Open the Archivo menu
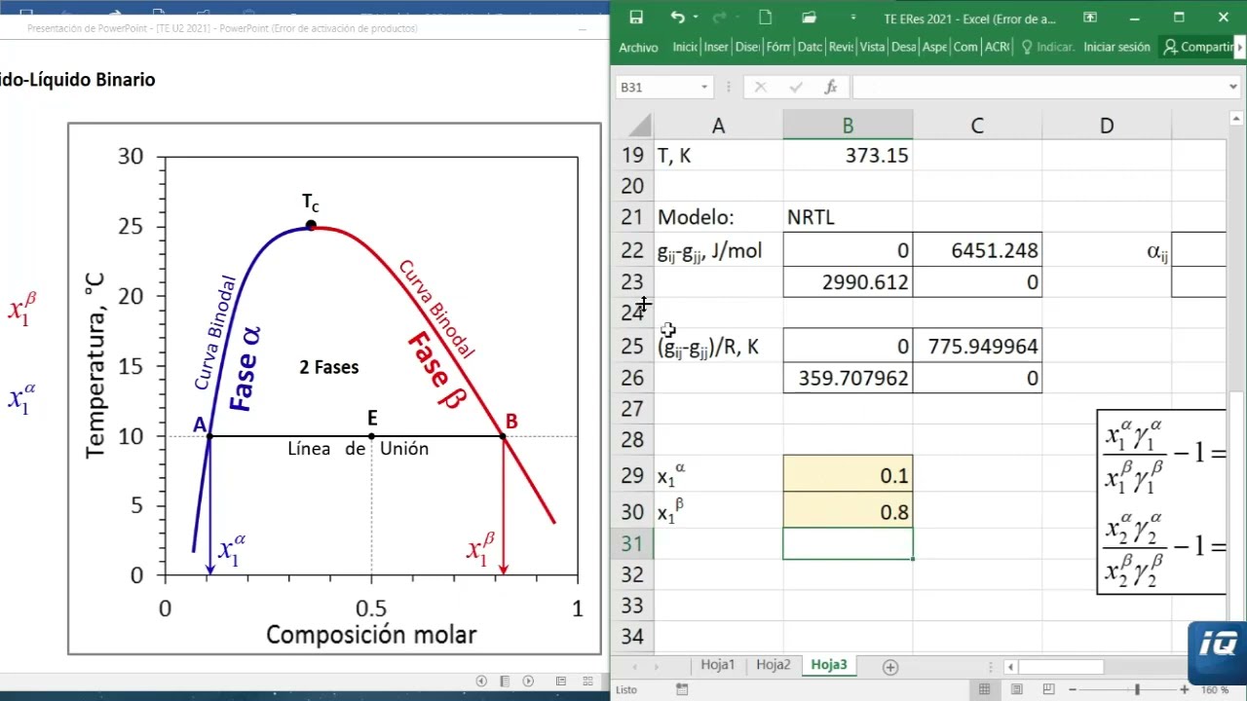The height and width of the screenshot is (701, 1247). click(638, 47)
